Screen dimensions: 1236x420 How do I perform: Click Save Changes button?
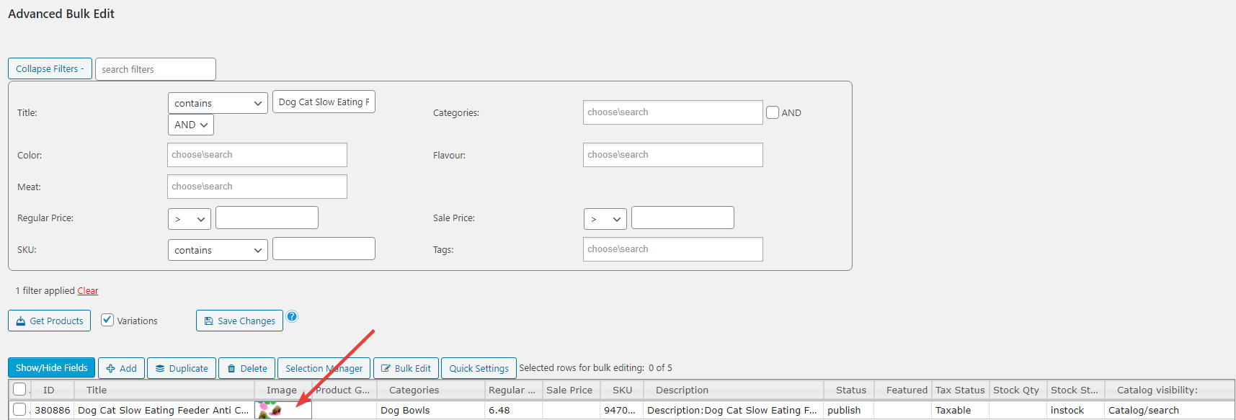click(239, 321)
